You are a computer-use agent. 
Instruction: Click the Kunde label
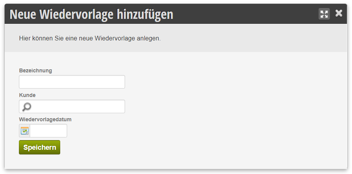coord(27,95)
